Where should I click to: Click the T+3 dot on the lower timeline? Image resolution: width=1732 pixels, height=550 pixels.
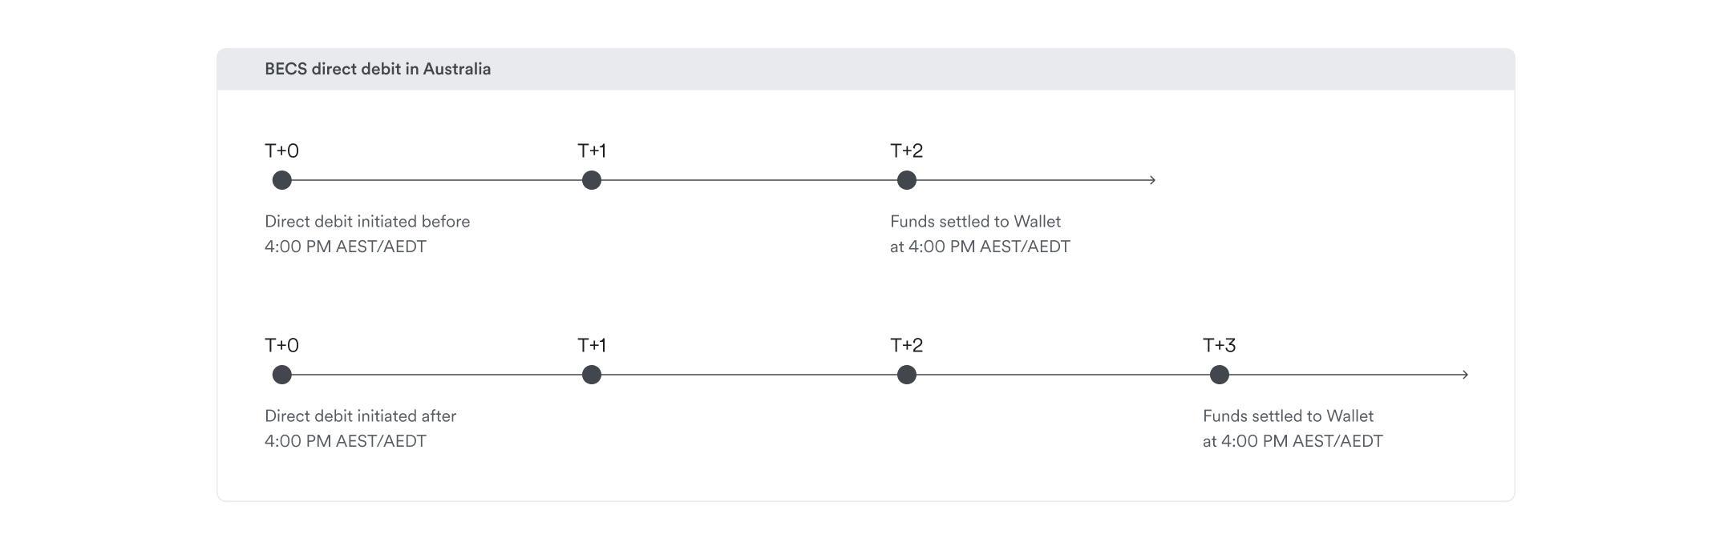coord(1220,375)
